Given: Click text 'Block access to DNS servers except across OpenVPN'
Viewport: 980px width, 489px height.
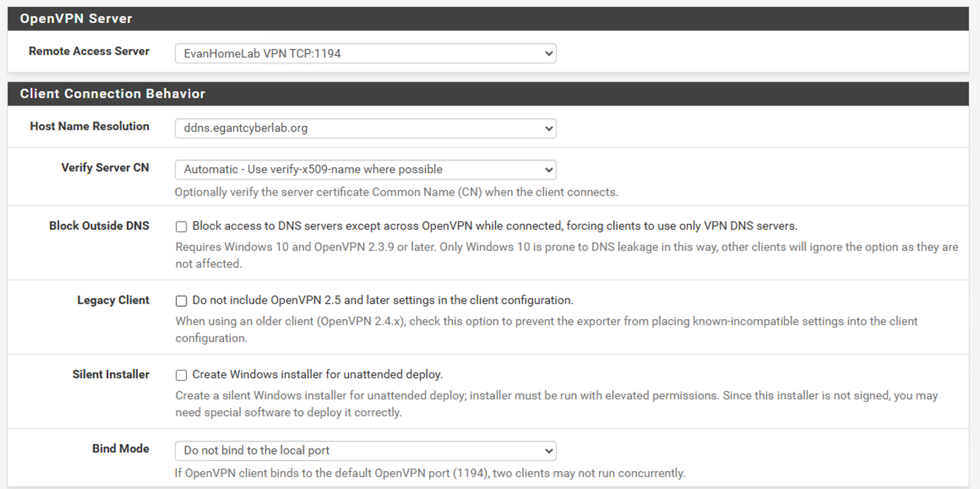Looking at the screenshot, I should click(332, 226).
